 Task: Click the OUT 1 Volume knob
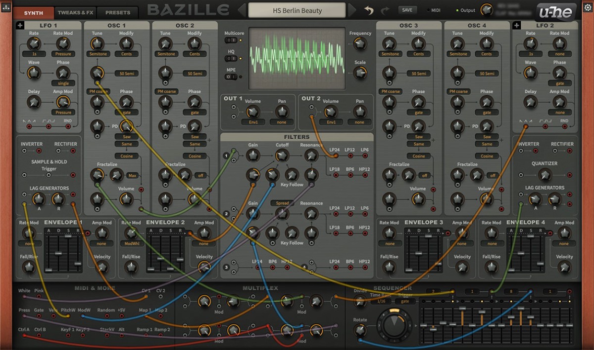[x=253, y=112]
